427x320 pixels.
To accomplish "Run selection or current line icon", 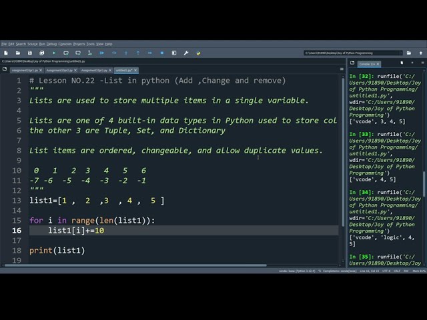I will pos(90,53).
